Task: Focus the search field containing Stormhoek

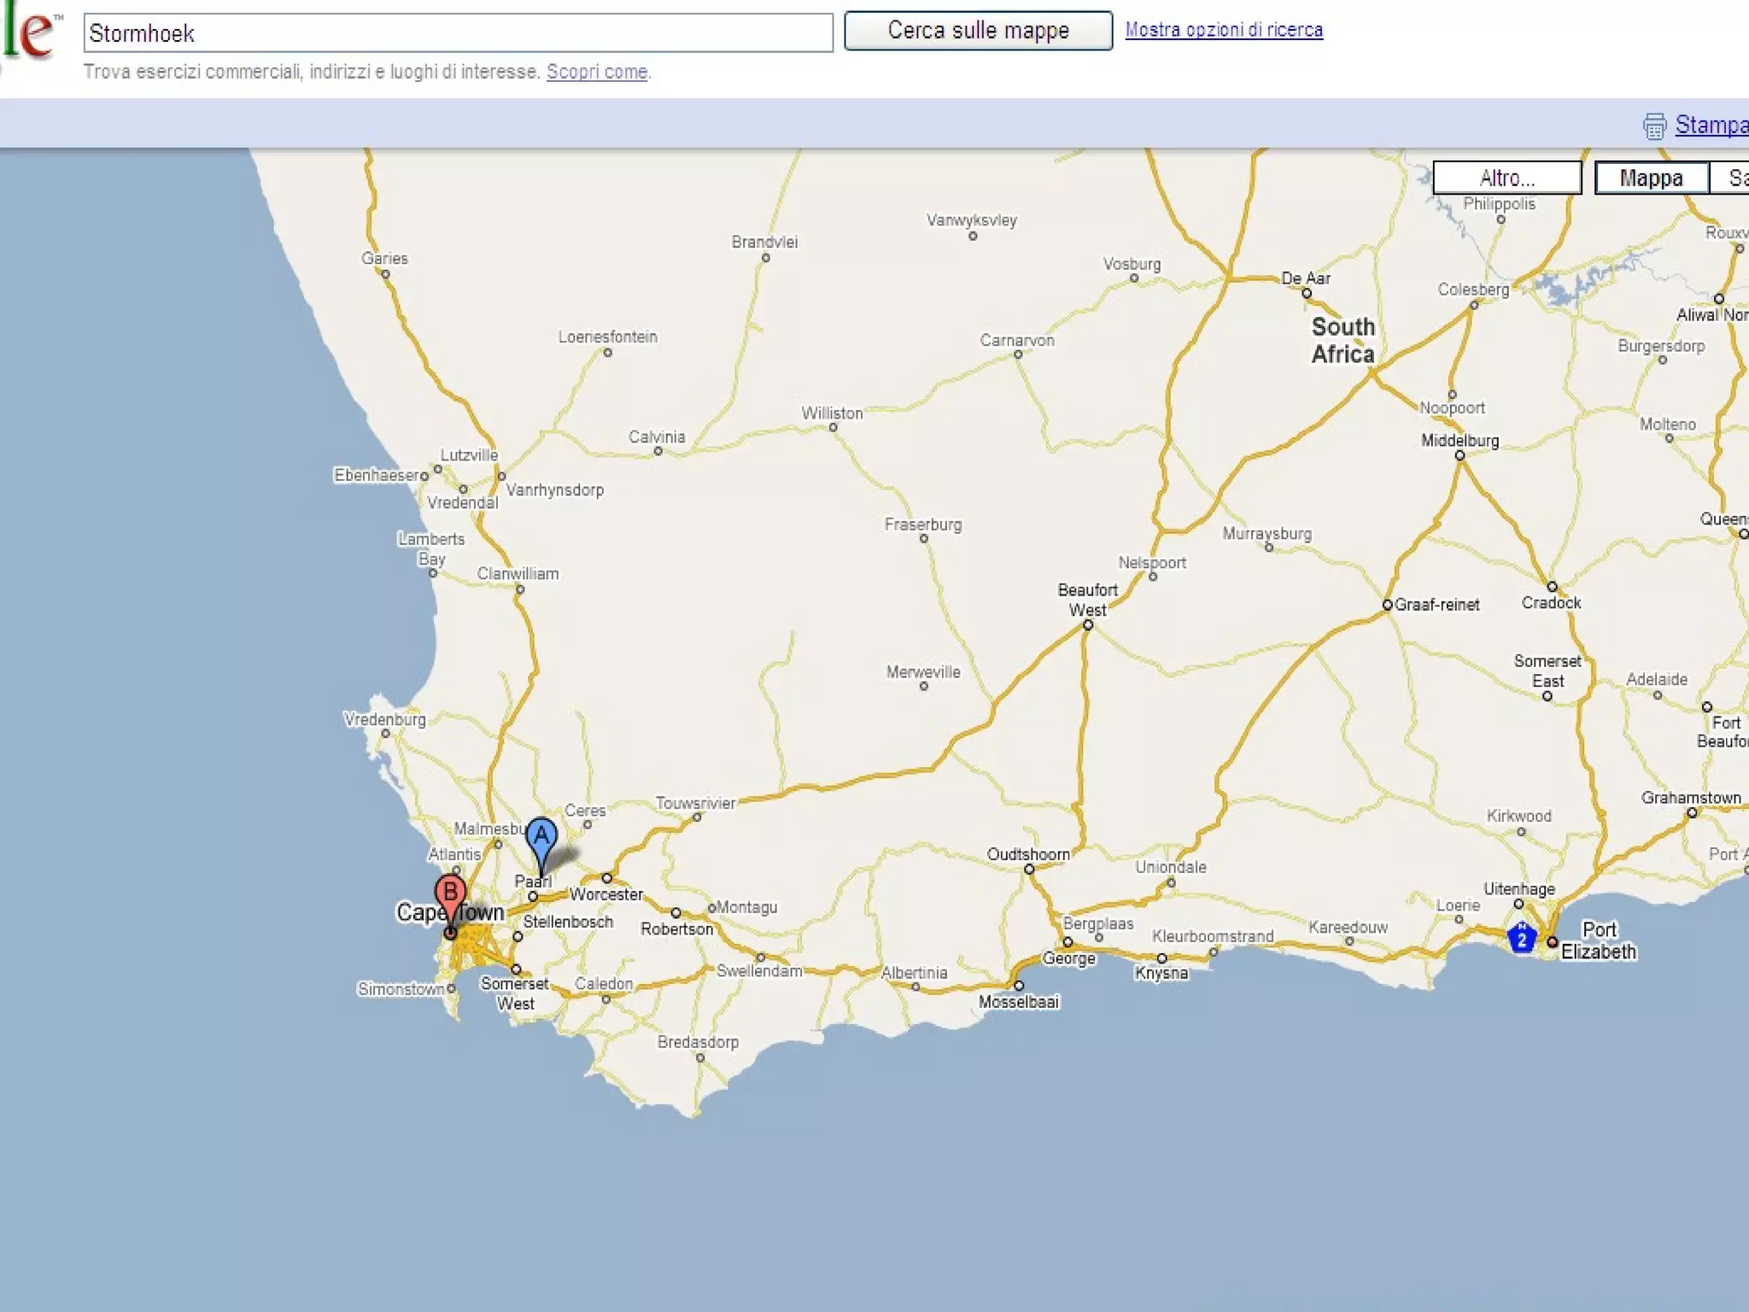Action: click(458, 33)
